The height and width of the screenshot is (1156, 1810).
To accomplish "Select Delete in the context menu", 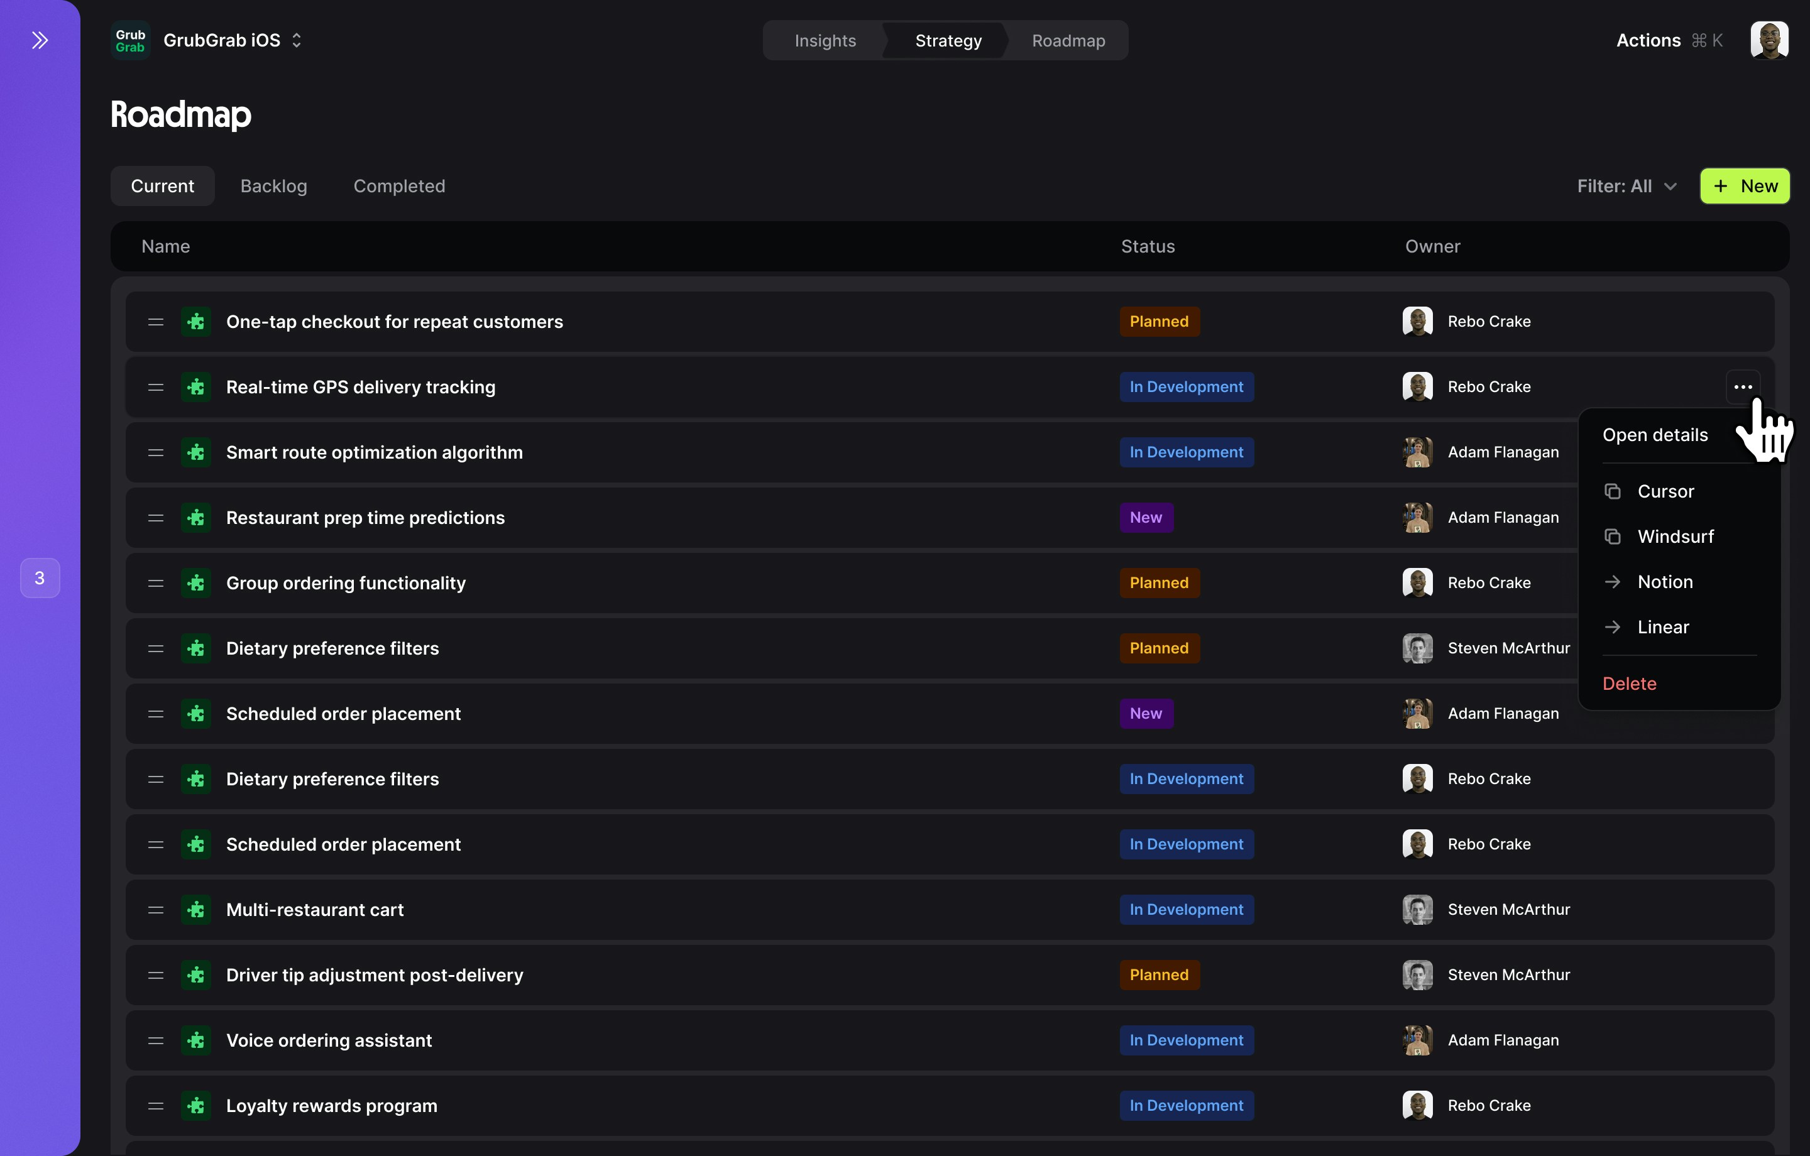I will [x=1629, y=683].
